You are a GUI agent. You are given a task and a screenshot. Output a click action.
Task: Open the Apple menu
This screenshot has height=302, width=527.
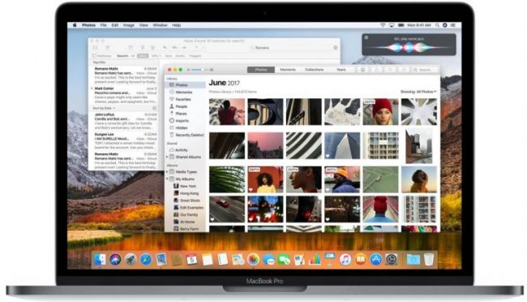(75, 25)
